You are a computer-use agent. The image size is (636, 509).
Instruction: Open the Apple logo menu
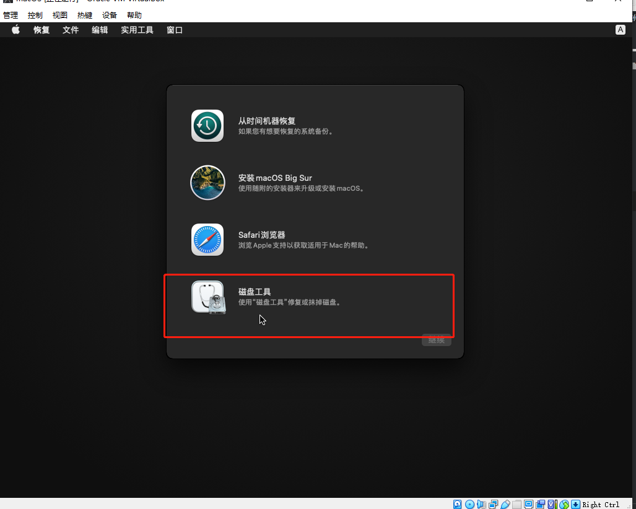(x=16, y=30)
